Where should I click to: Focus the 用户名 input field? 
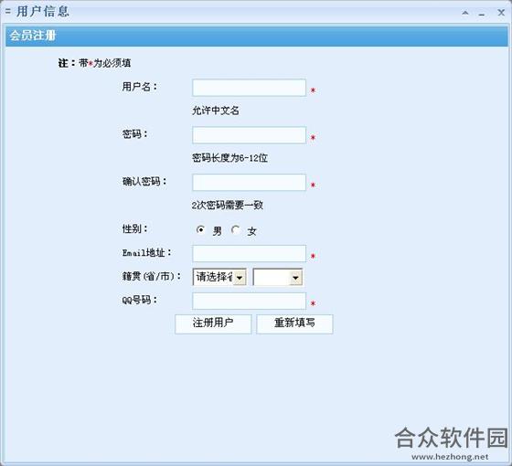tap(249, 88)
